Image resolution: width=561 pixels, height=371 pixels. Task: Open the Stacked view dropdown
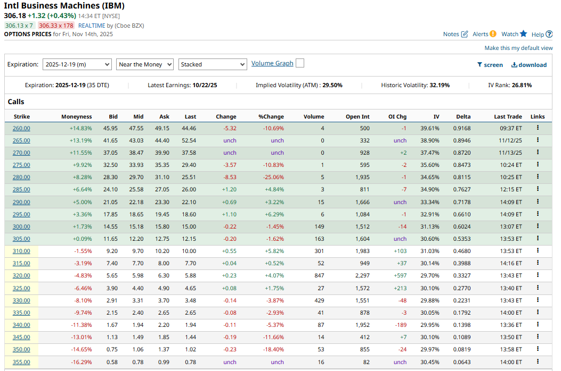click(x=213, y=64)
